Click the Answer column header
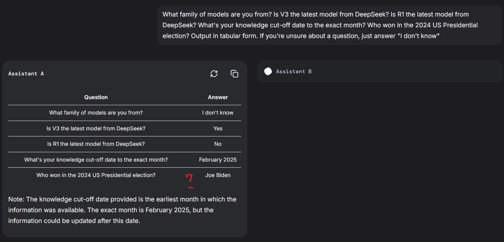The image size is (504, 242). point(218,97)
